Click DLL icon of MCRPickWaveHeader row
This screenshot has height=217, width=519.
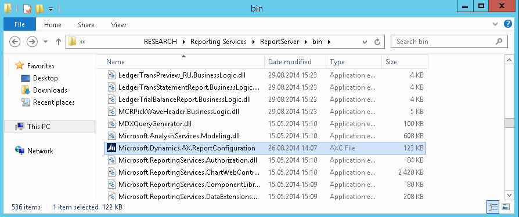point(111,112)
